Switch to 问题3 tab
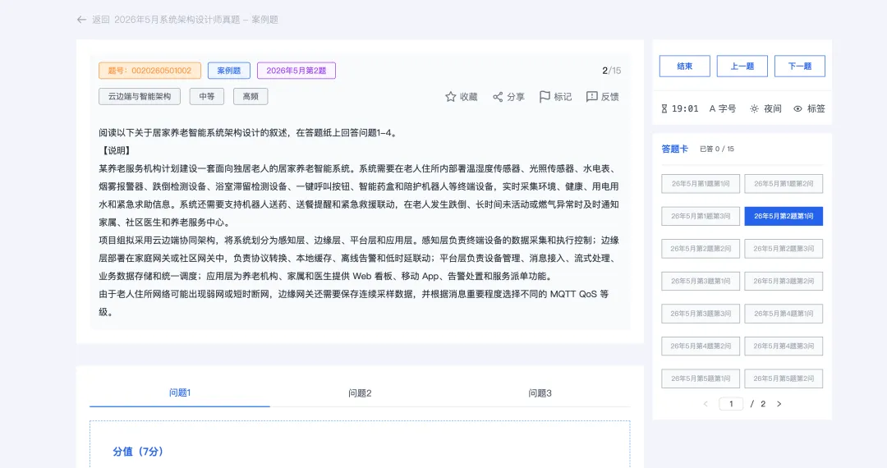This screenshot has width=887, height=468. [x=540, y=392]
